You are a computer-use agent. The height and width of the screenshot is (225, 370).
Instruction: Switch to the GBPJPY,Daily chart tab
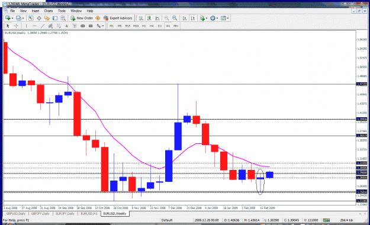pyautogui.click(x=40, y=214)
